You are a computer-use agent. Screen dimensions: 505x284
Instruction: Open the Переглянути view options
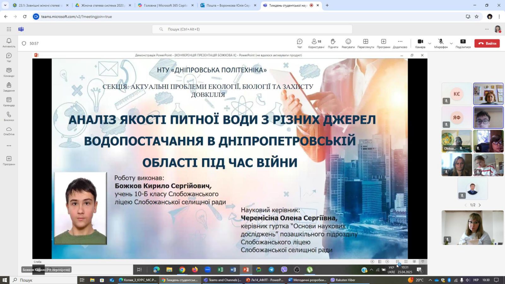(365, 43)
